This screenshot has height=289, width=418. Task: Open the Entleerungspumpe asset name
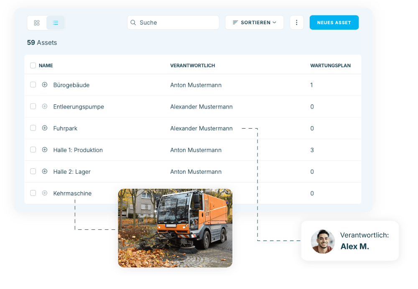click(x=79, y=106)
